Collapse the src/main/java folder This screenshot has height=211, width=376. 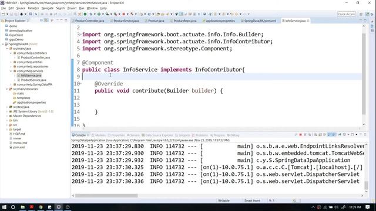coord(6,49)
